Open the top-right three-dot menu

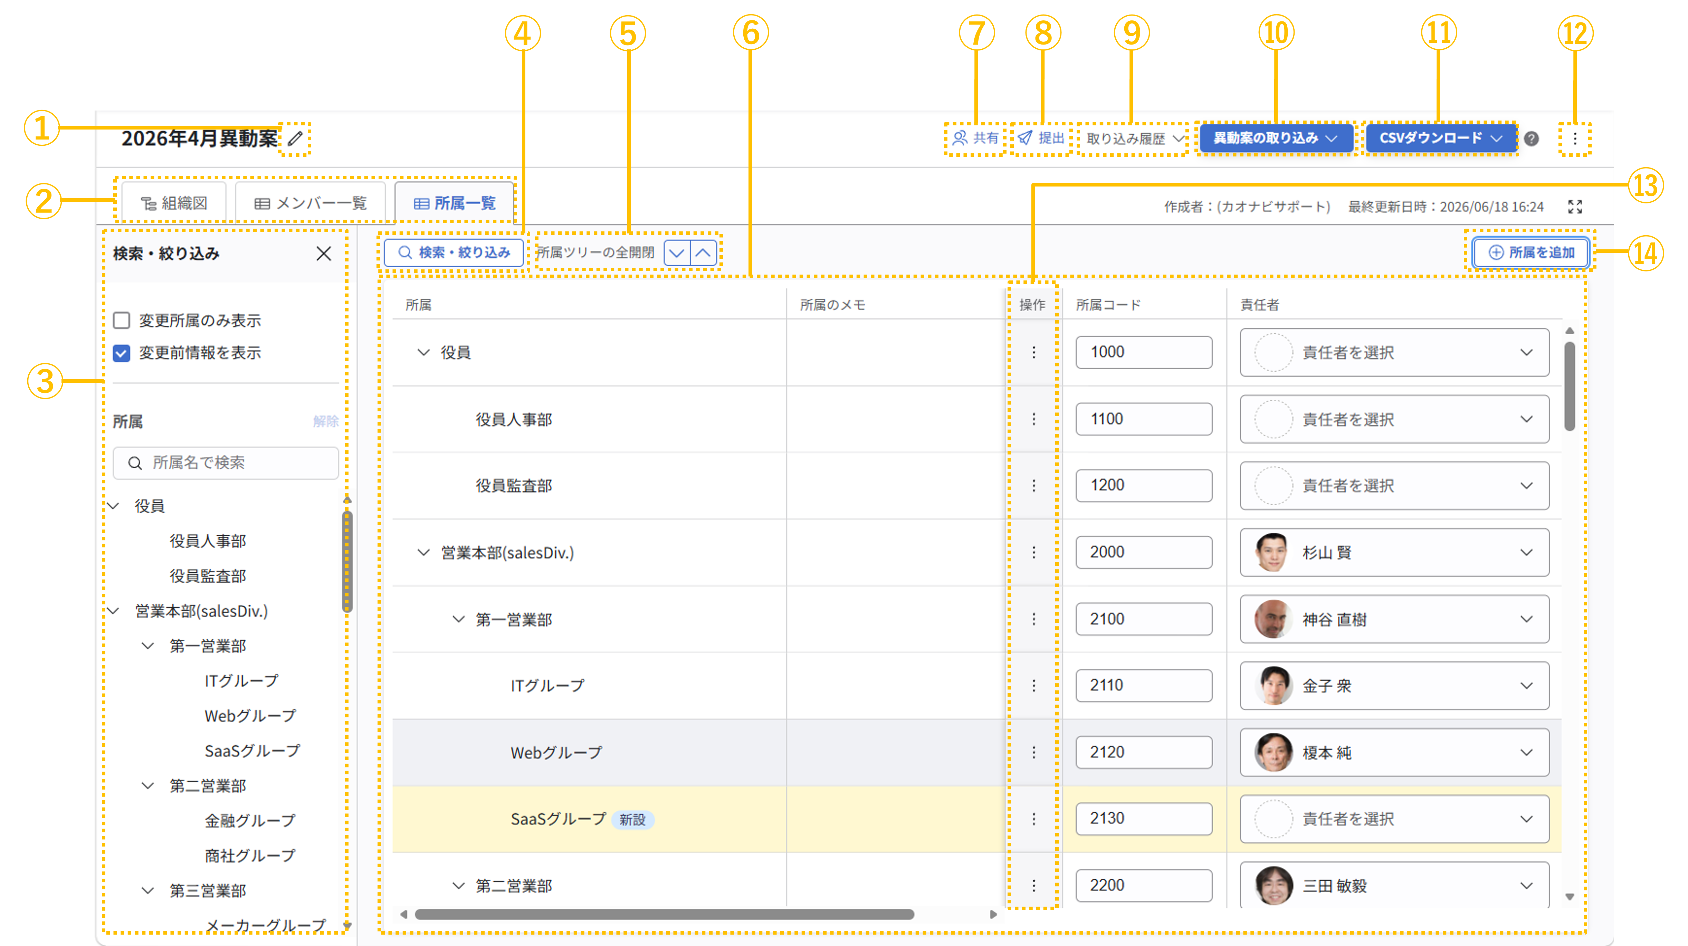(1575, 138)
